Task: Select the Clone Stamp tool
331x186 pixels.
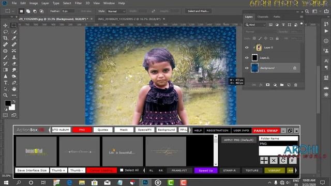Action: [x=14, y=57]
